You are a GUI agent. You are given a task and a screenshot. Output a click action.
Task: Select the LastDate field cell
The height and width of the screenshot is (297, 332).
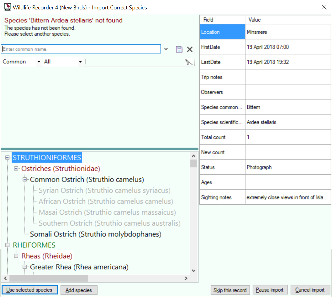coord(222,62)
